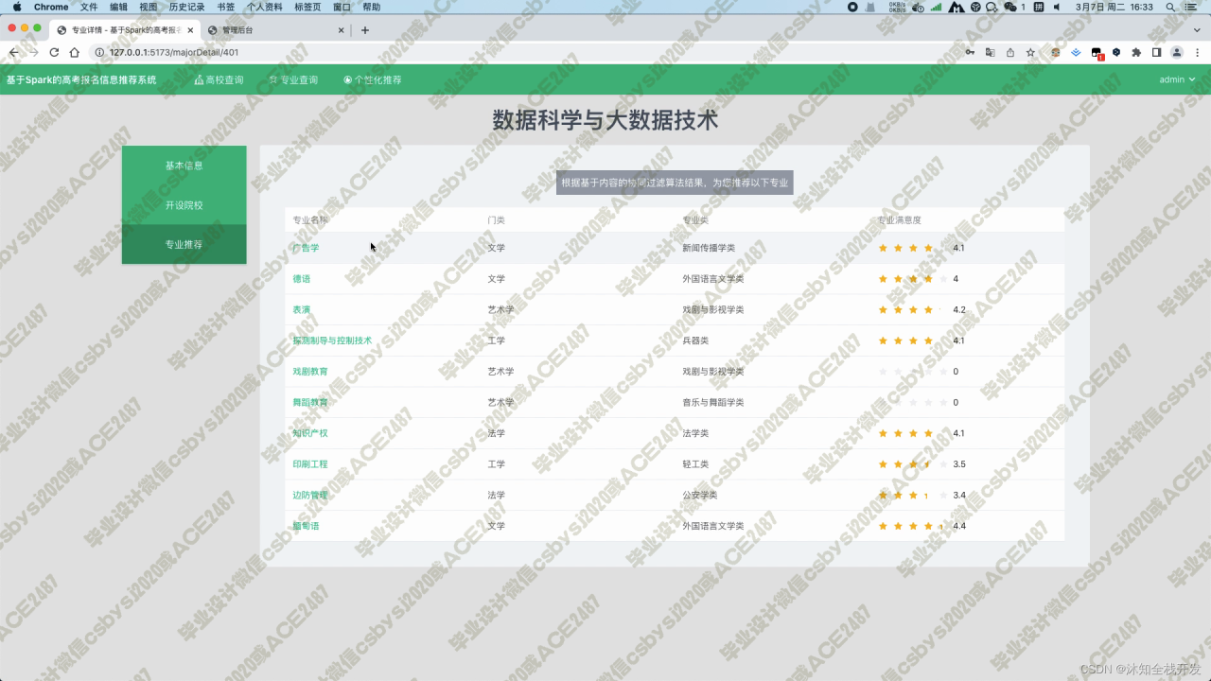Open macOS Control Center icon
1211x681 pixels.
(1191, 7)
